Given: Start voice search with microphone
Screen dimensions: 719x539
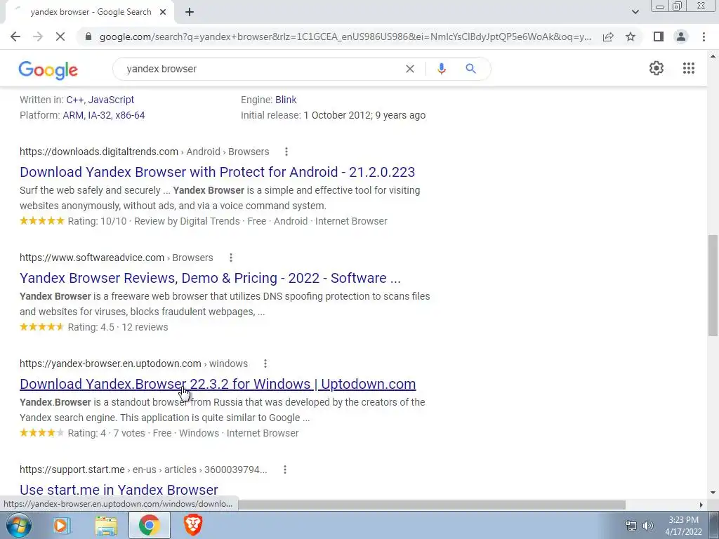Looking at the screenshot, I should [442, 69].
